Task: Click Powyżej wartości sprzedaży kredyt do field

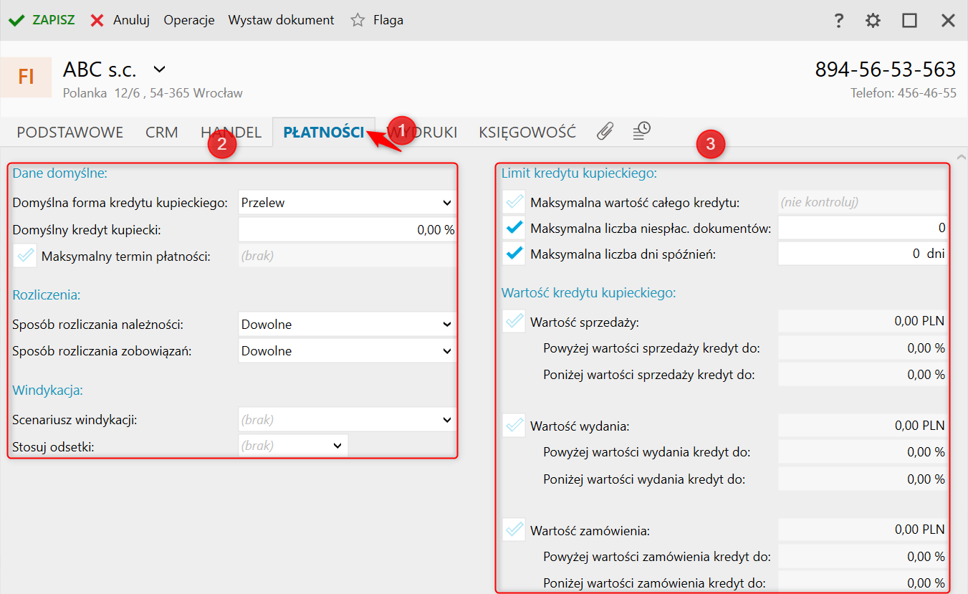Action: pos(863,348)
